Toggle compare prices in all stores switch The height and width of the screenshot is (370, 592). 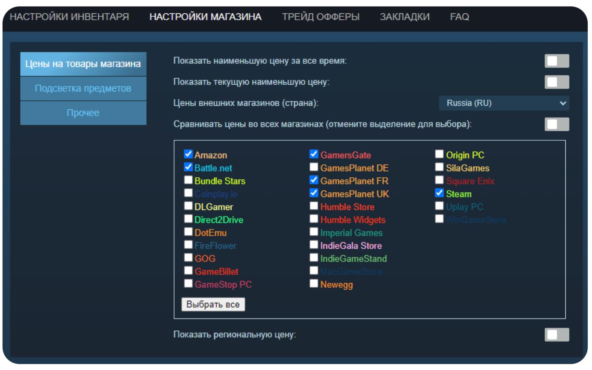click(x=557, y=124)
